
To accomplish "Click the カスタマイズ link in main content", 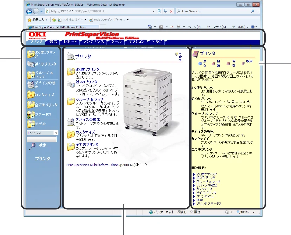I will 85,132.
